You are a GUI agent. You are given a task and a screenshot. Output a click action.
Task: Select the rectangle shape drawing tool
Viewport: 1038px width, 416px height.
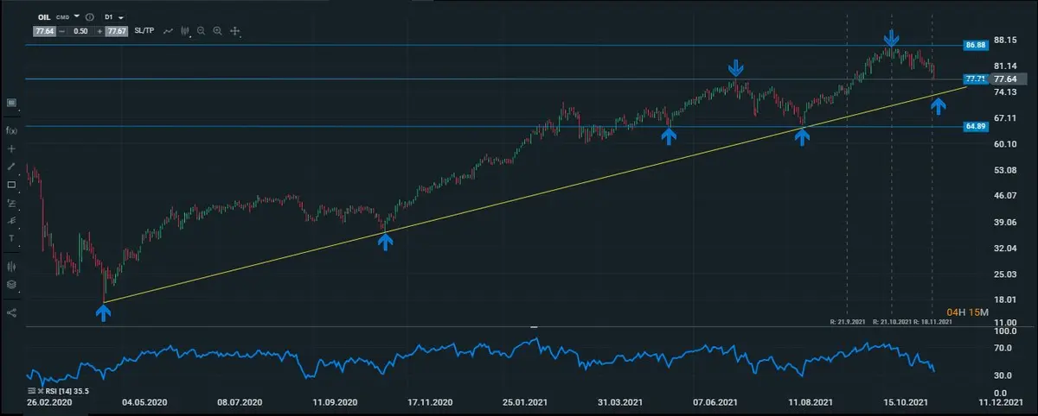click(12, 185)
